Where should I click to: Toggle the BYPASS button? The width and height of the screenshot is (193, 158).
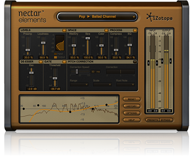(x=166, y=120)
